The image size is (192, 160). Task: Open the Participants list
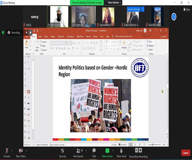click(x=78, y=153)
